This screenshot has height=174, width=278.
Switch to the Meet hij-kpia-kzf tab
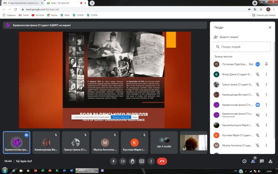pyautogui.click(x=64, y=3)
